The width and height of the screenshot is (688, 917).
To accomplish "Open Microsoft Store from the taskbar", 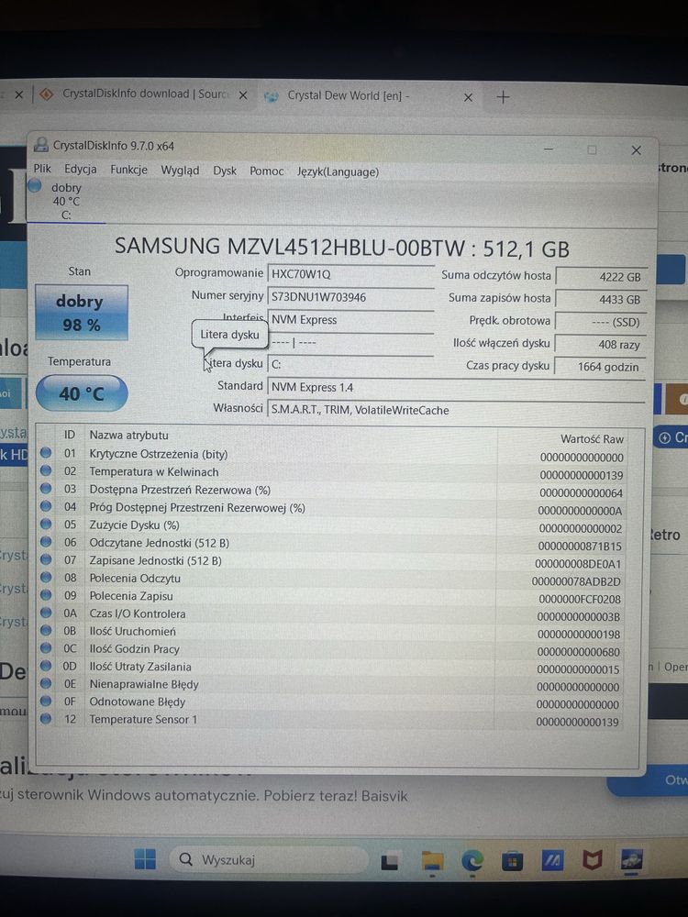I will click(x=512, y=861).
